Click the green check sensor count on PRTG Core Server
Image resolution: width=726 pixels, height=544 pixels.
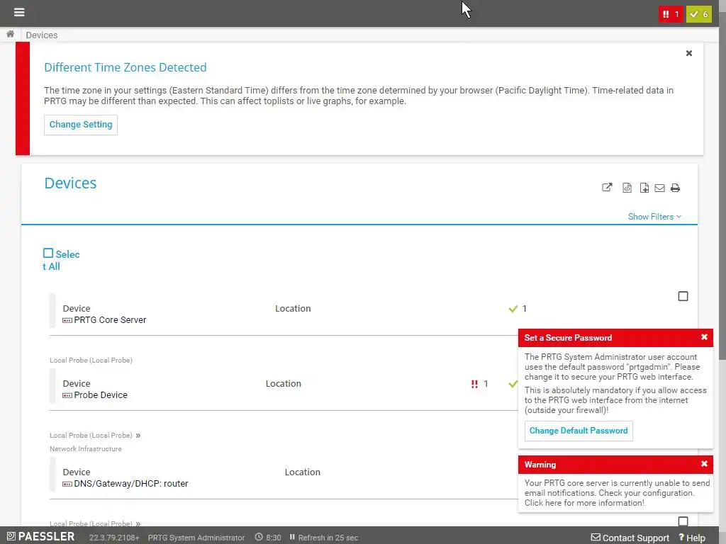click(518, 309)
